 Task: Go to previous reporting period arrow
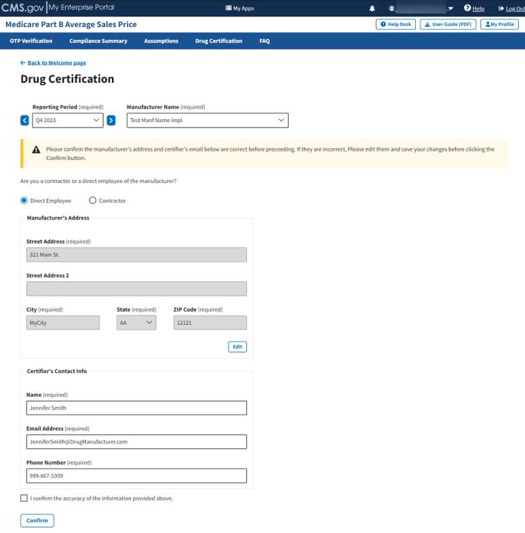(24, 120)
